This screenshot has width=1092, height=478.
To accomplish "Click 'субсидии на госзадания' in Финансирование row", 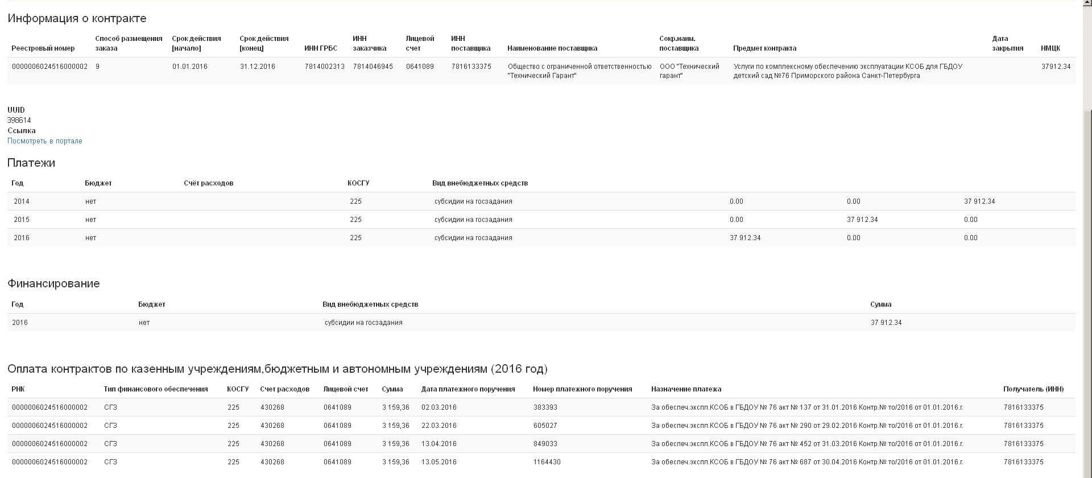I will [x=363, y=323].
